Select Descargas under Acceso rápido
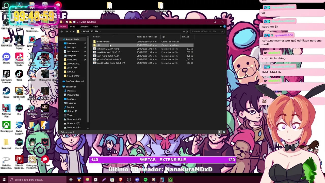This screenshot has width=325, height=183. pyautogui.click(x=72, y=48)
